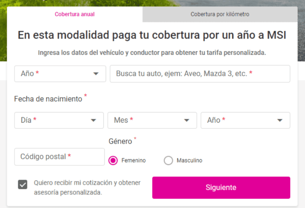This screenshot has height=208, width=305.
Task: Open the Mes birth date dropdown
Action: tap(152, 120)
